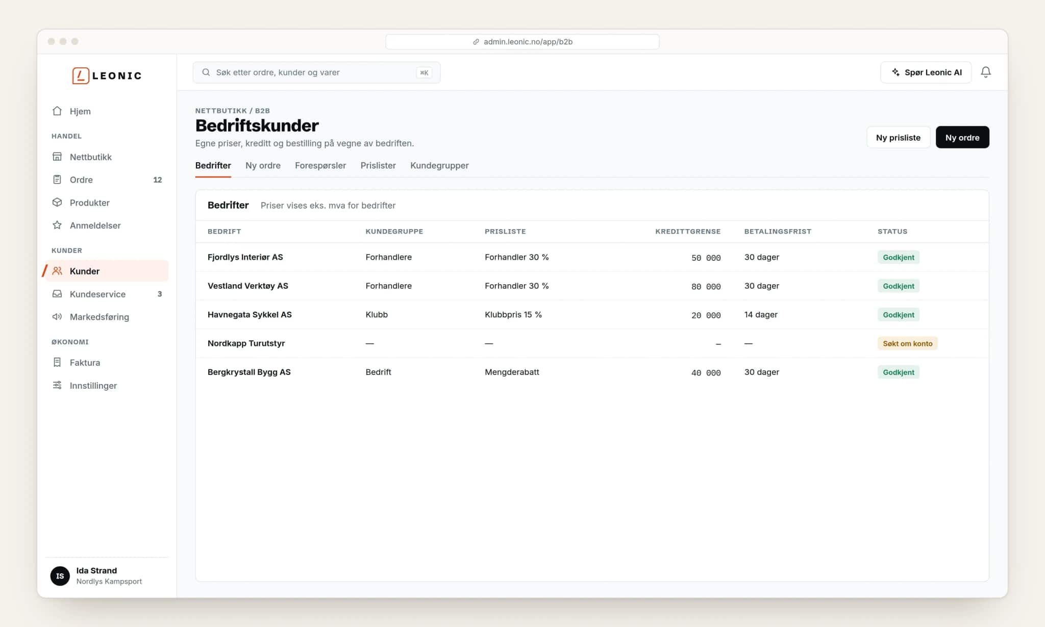Open the Forespørsler tab
Image resolution: width=1045 pixels, height=627 pixels.
pyautogui.click(x=320, y=165)
